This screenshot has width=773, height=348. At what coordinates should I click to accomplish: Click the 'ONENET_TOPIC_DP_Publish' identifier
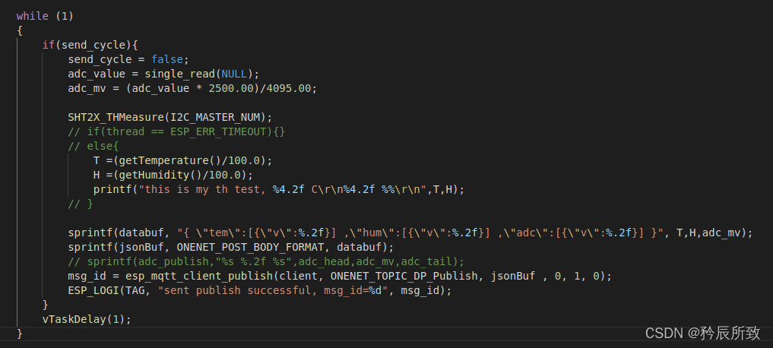click(404, 276)
